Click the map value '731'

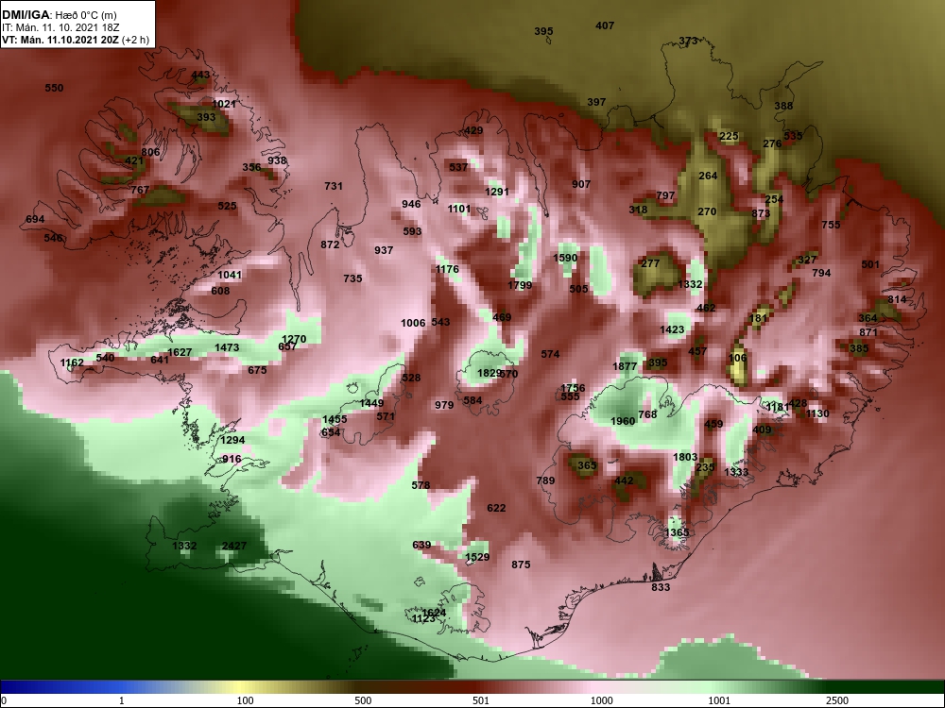(334, 186)
